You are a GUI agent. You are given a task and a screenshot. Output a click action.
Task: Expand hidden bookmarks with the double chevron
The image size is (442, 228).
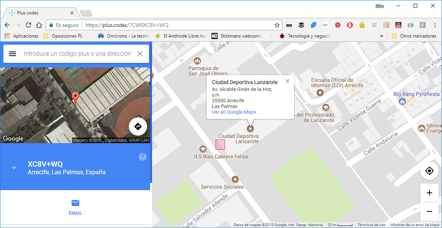click(x=382, y=36)
